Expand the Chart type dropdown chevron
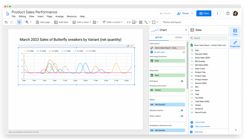The image size is (244, 139). pyautogui.click(x=186, y=30)
